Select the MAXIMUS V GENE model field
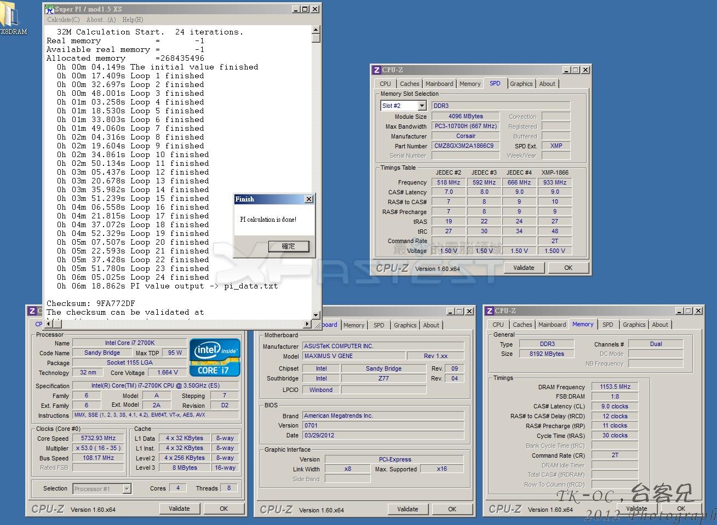The width and height of the screenshot is (717, 525). pyautogui.click(x=354, y=356)
